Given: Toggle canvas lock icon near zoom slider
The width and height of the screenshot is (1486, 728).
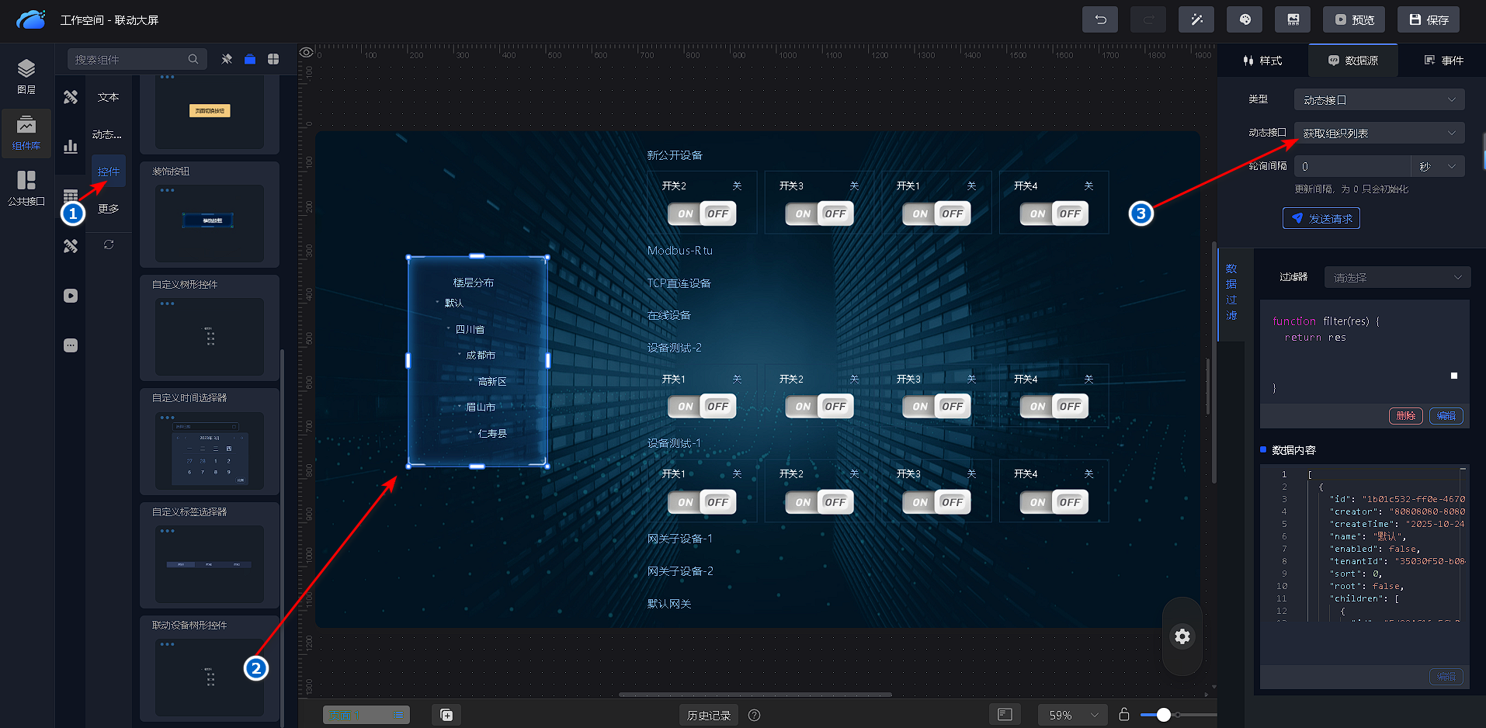Looking at the screenshot, I should [1123, 715].
